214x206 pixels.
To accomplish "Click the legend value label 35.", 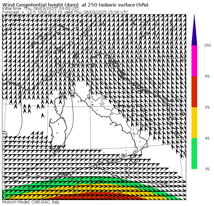I will pos(208,169).
